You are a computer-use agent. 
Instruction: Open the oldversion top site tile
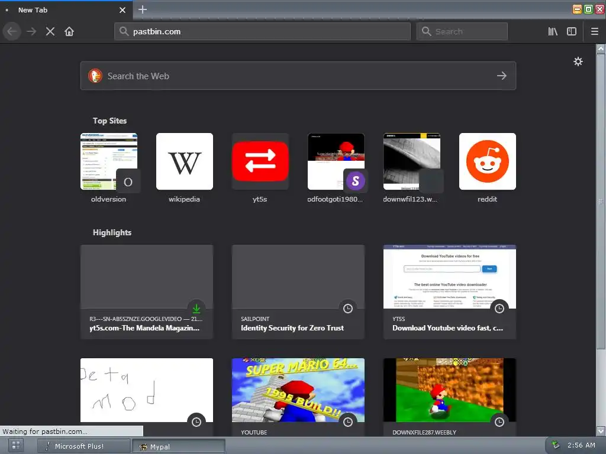pyautogui.click(x=109, y=161)
